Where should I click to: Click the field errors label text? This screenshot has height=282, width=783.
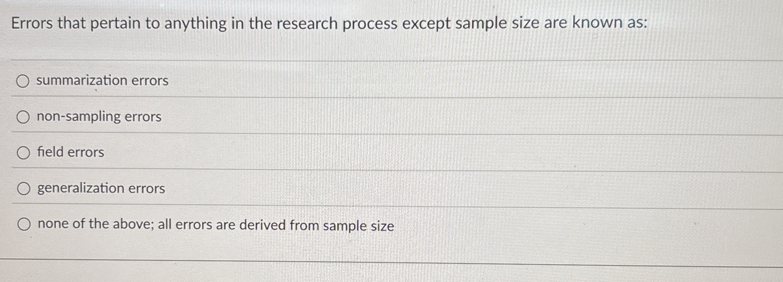click(69, 152)
